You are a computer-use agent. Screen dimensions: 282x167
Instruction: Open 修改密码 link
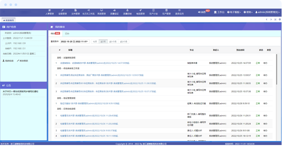coord(22,61)
